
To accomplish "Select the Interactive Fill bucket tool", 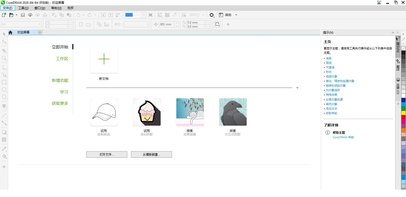I will [x=4, y=156].
